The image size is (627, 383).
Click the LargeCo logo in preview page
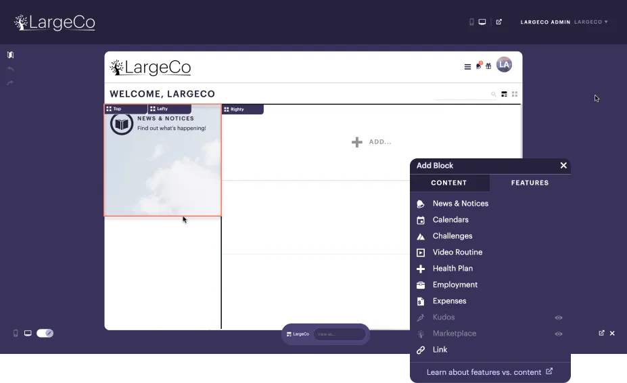coord(150,68)
